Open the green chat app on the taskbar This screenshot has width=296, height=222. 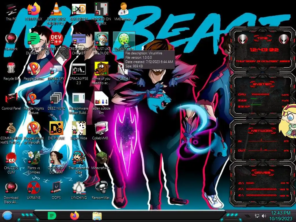tap(52, 216)
